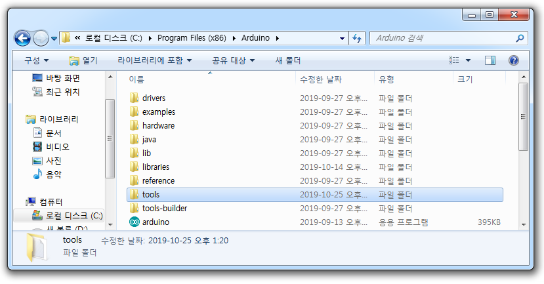Open the 구성 menu
The height and width of the screenshot is (284, 544).
(x=37, y=60)
